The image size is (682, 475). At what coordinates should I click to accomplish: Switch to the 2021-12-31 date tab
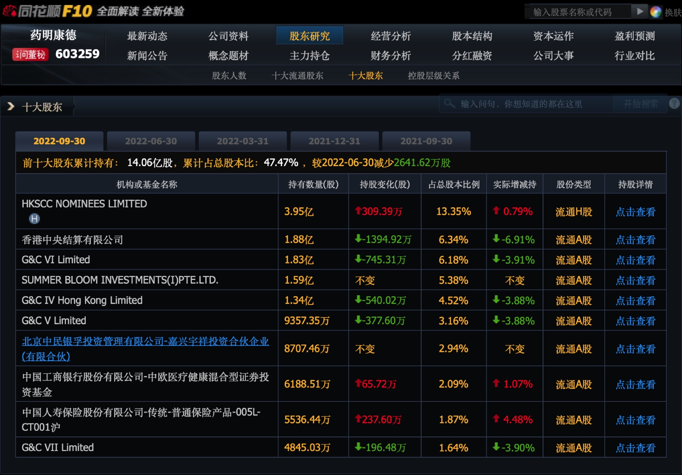[334, 141]
